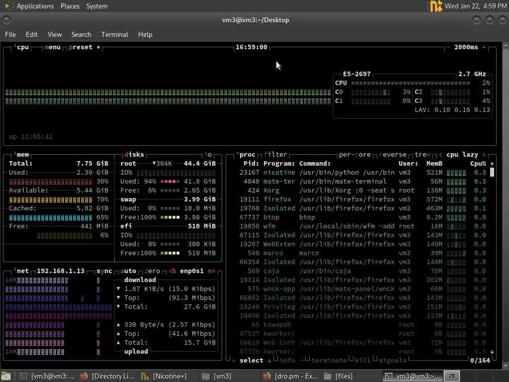The width and height of the screenshot is (509, 382).
Task: Click process list scroll down arrow
Action: point(492,352)
